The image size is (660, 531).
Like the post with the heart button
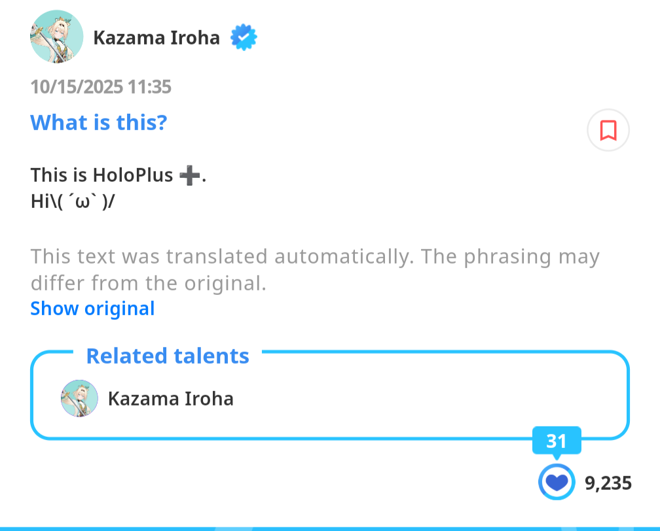[x=556, y=483]
